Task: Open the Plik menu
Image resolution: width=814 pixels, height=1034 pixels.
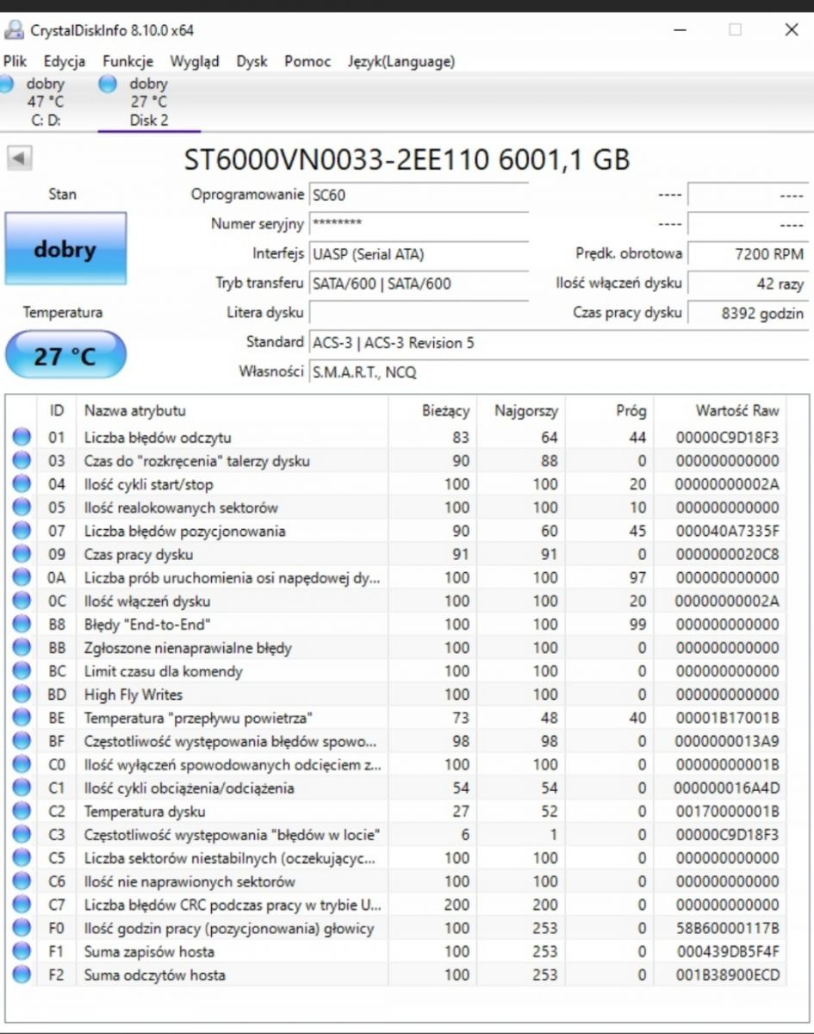Action: click(x=15, y=61)
